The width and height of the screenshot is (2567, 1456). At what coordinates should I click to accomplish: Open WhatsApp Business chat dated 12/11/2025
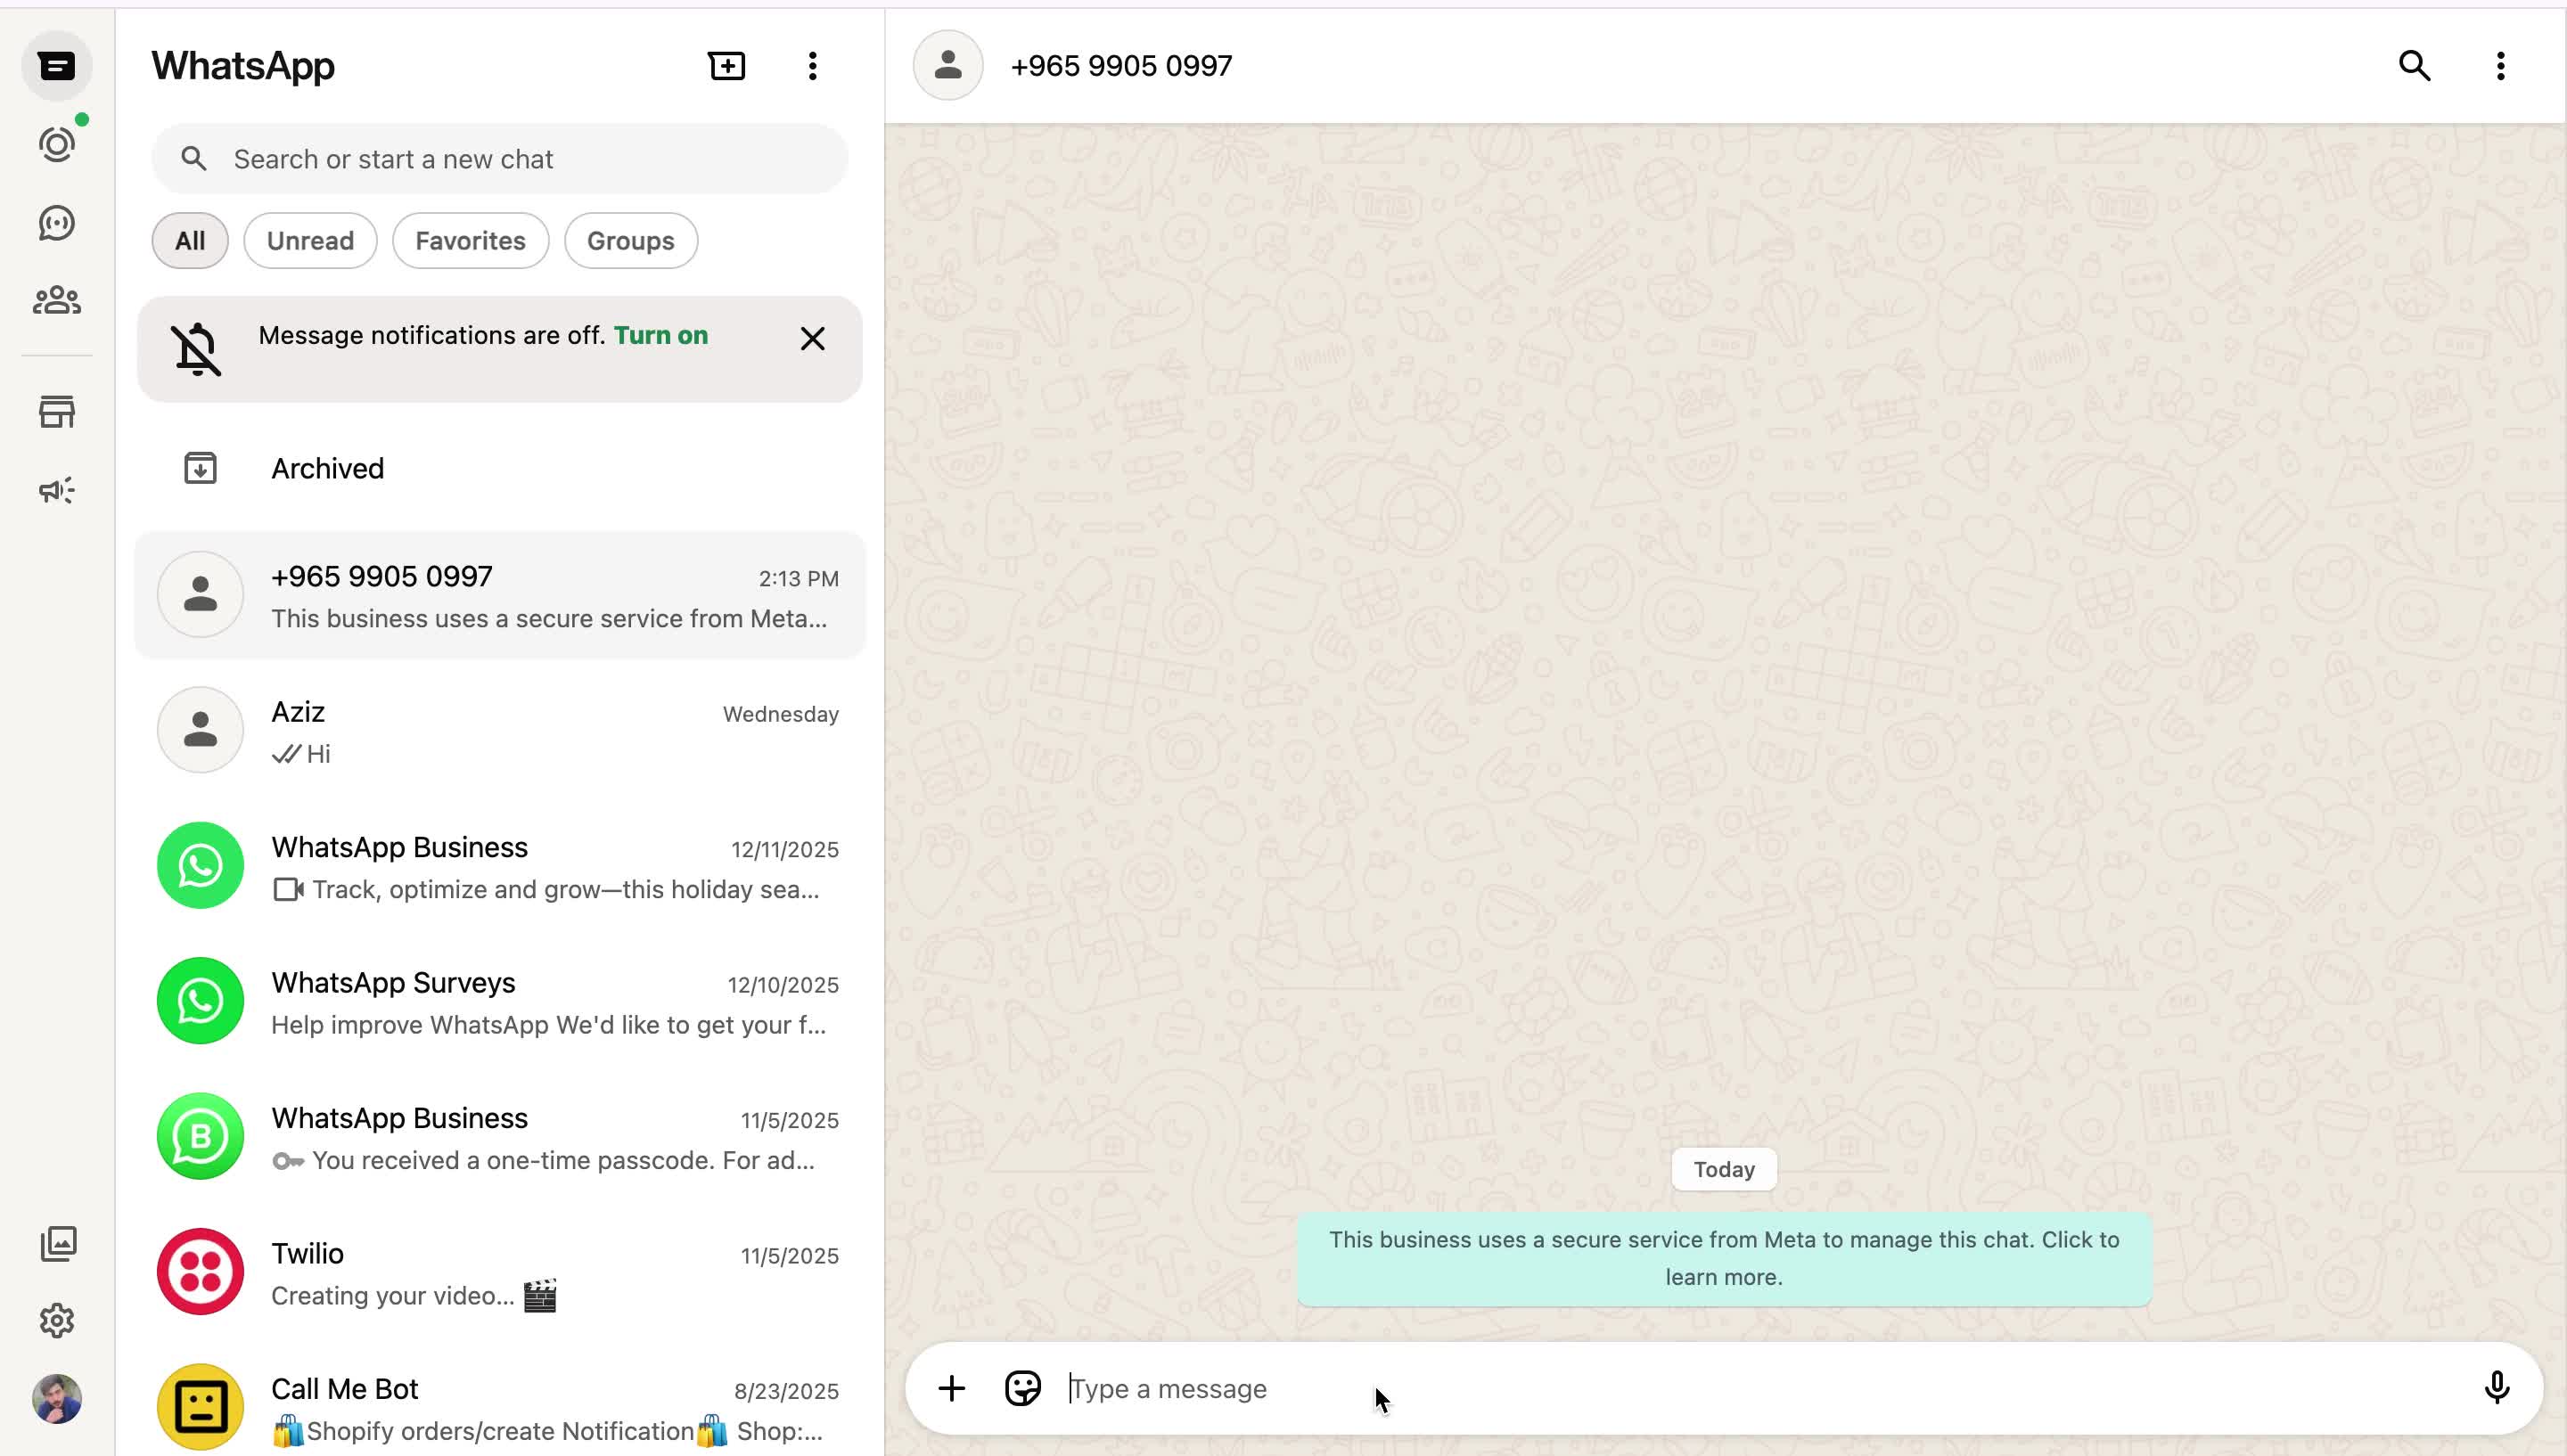pos(500,866)
